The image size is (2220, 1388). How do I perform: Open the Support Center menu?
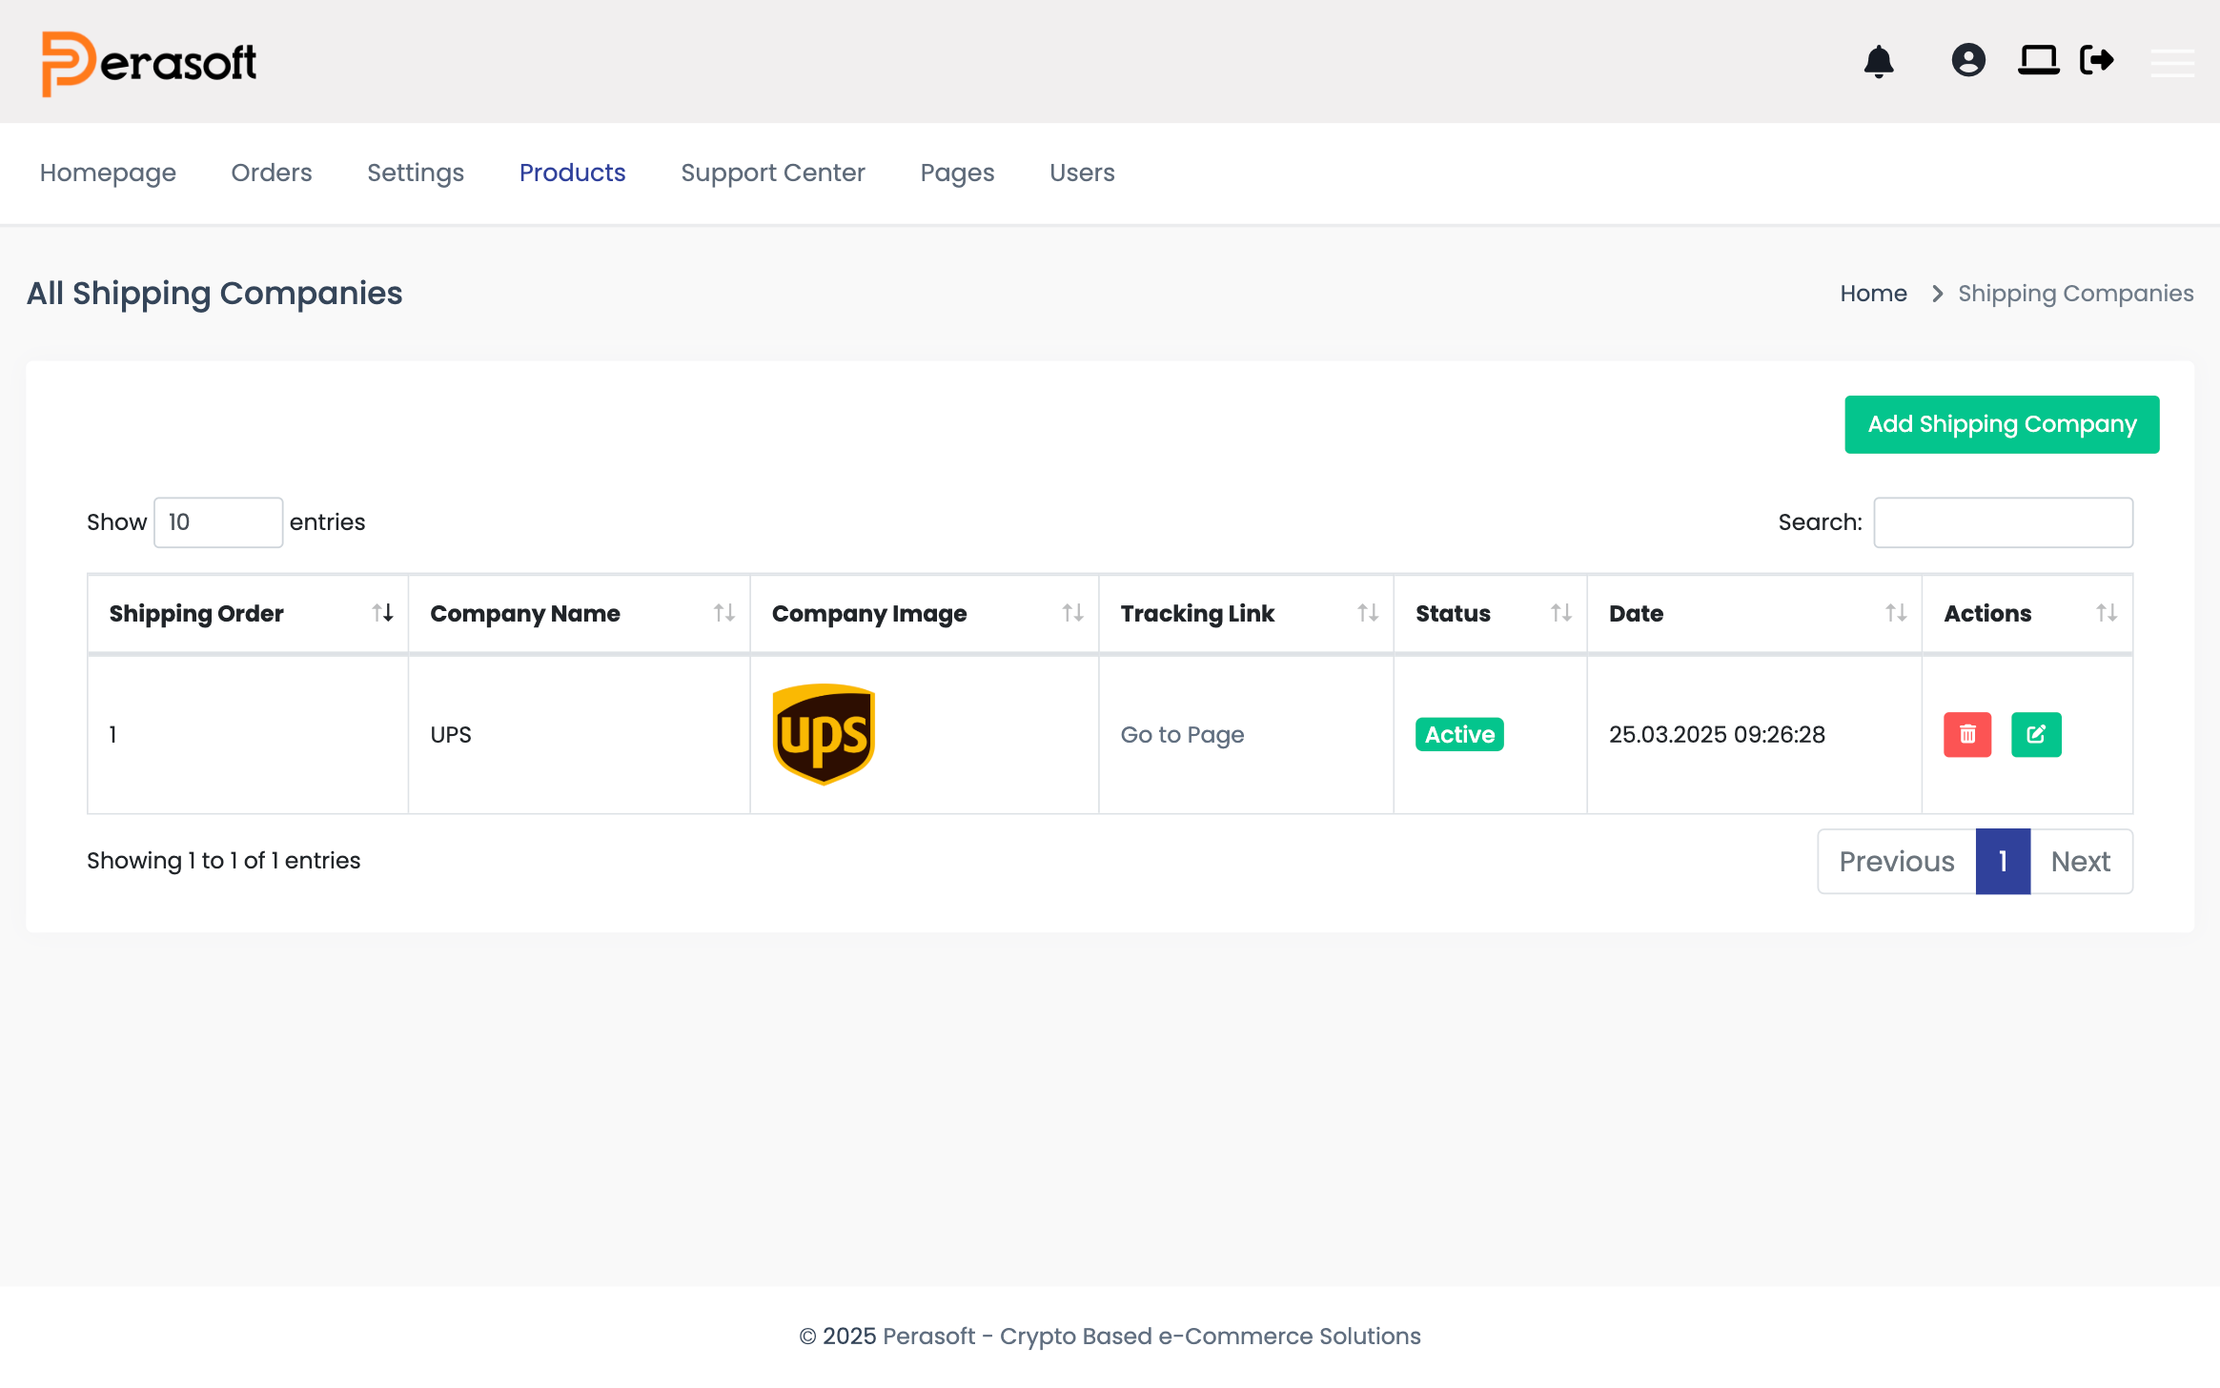coord(773,173)
